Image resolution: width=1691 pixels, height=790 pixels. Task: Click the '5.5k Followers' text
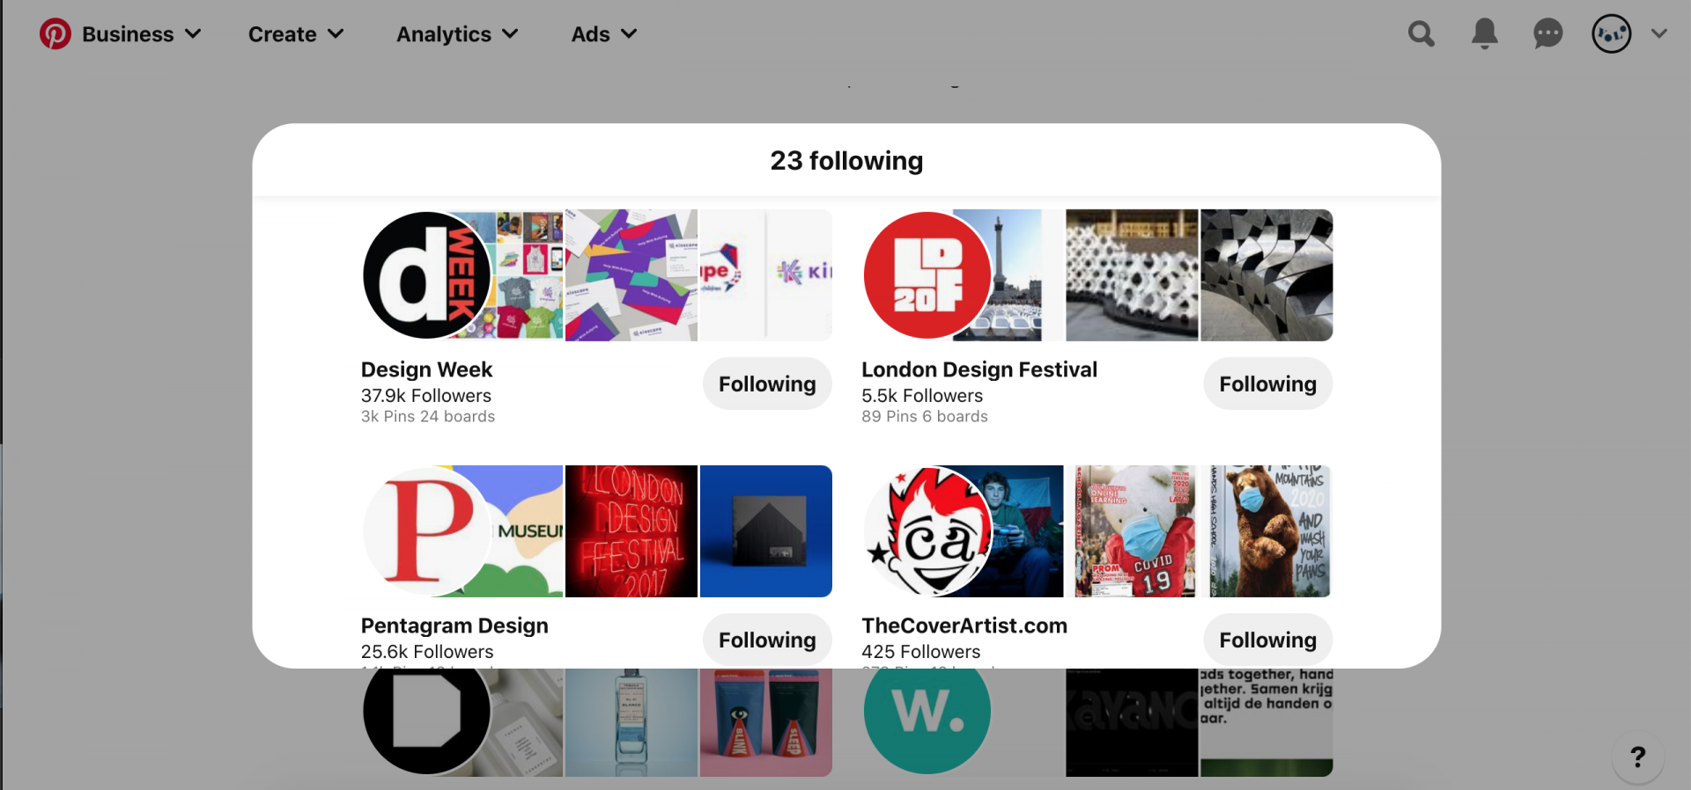922,396
